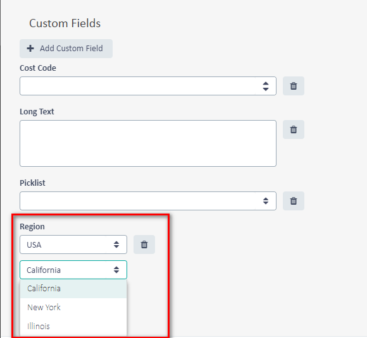Image resolution: width=367 pixels, height=338 pixels.
Task: Click the Picklist label text
Action: coord(32,183)
